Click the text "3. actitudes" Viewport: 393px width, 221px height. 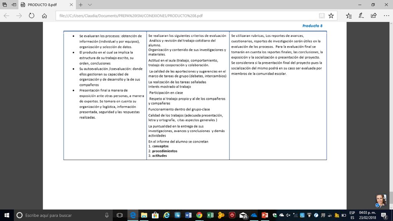pos(158,156)
